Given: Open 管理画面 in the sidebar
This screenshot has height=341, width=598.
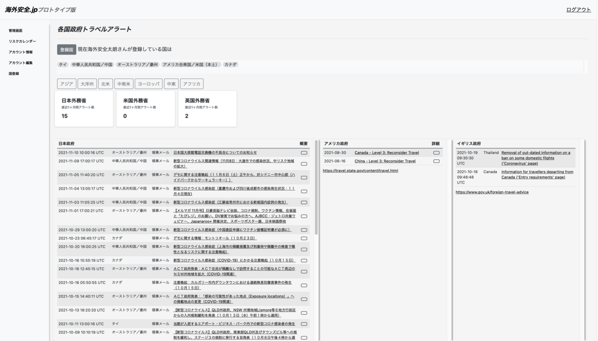Looking at the screenshot, I should [15, 31].
